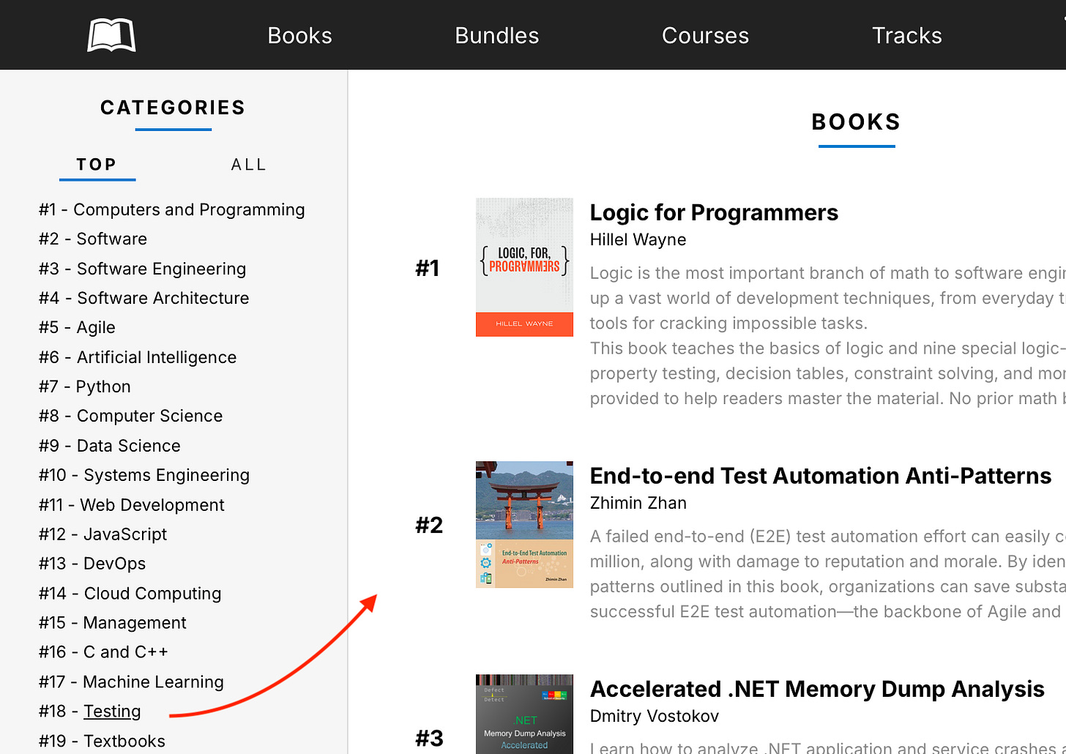The height and width of the screenshot is (754, 1066).
Task: Open the Bundles menu item
Action: point(496,35)
